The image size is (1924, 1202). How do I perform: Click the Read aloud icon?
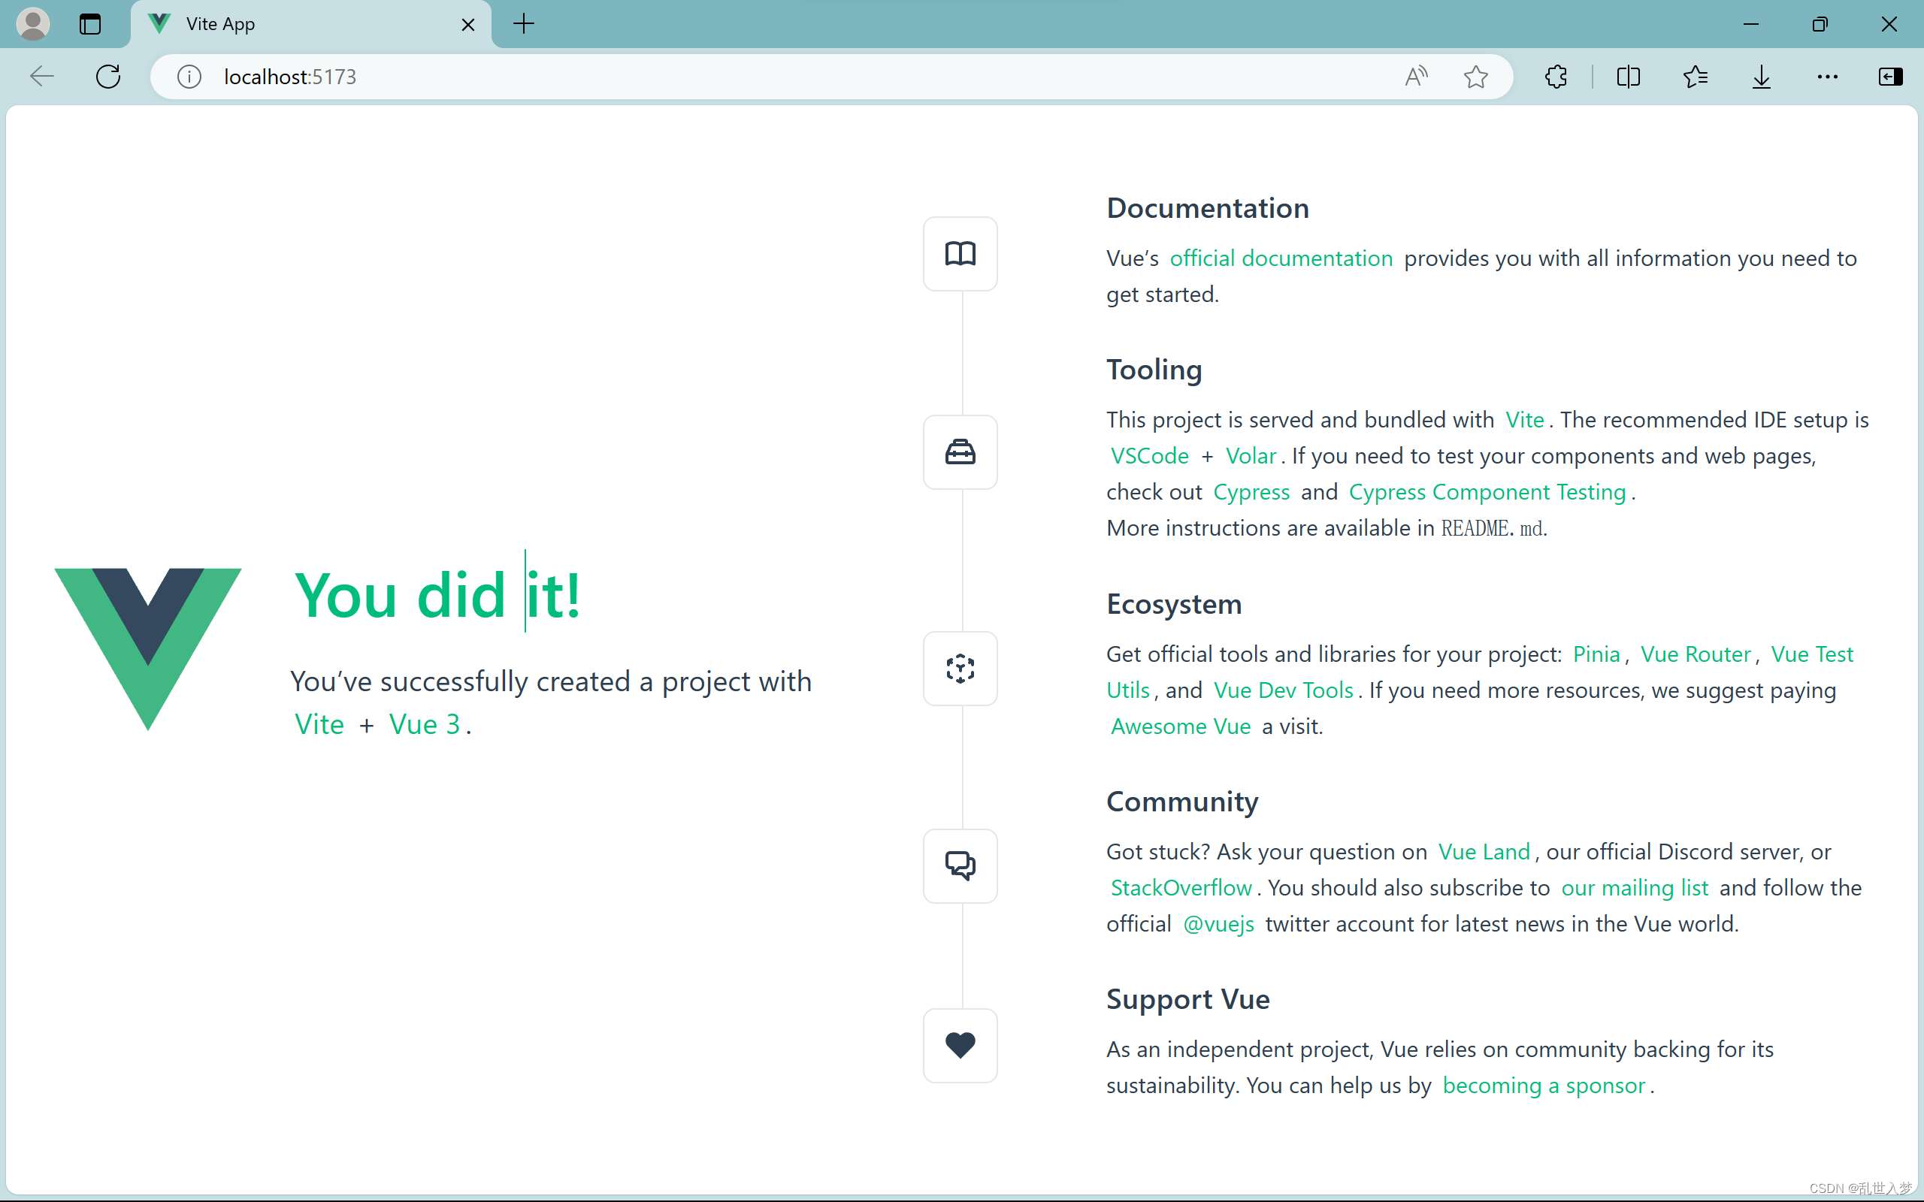[x=1416, y=77]
